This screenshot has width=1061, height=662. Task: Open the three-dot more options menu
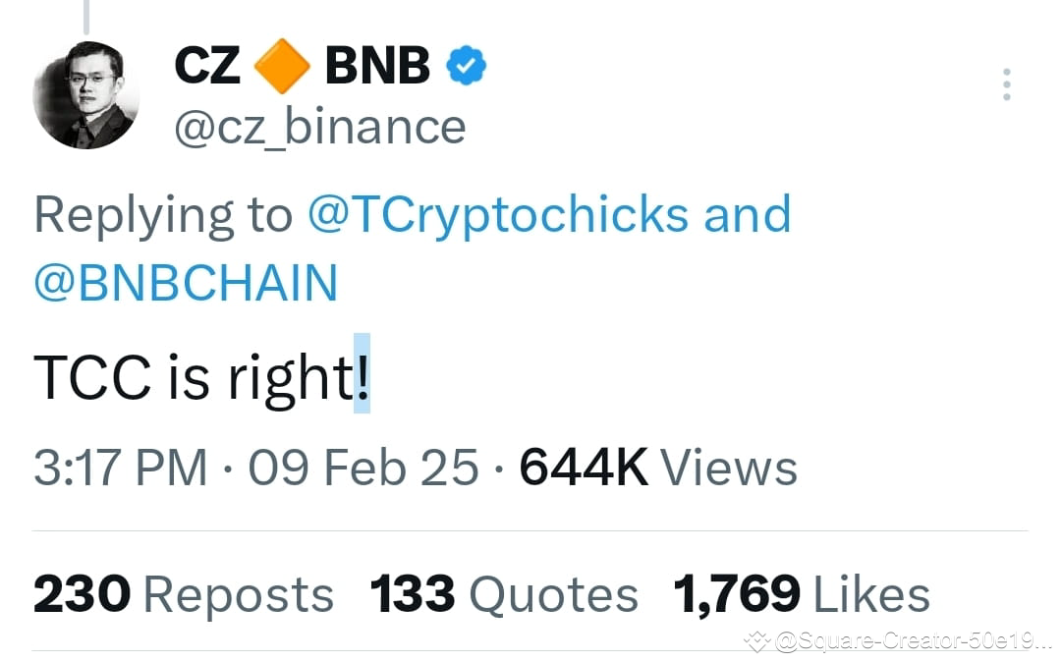tap(1006, 84)
